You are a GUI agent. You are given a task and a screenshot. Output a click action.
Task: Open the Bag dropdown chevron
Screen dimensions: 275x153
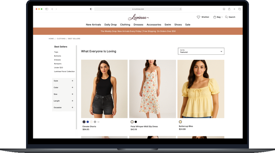222,17
